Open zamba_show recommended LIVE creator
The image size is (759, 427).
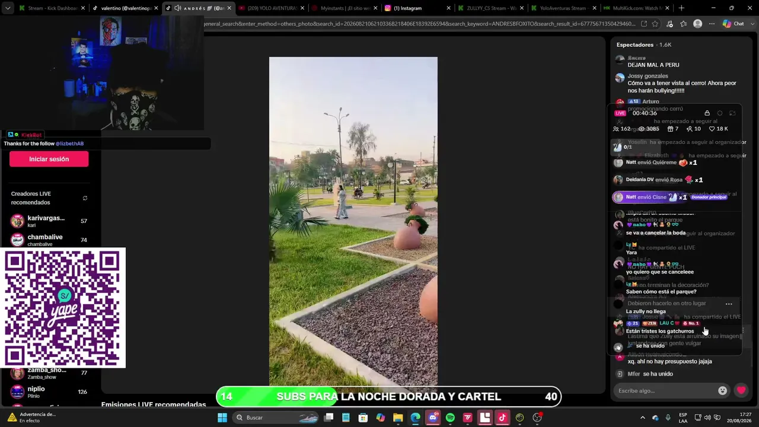(x=49, y=373)
